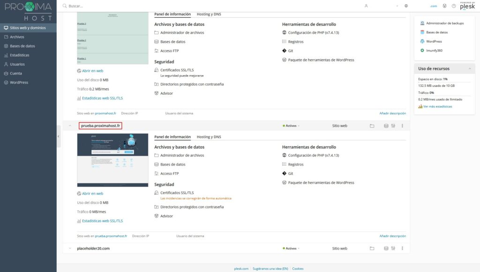Expand the placeholder20.com domain row
The height and width of the screenshot is (272, 480).
click(x=70, y=249)
